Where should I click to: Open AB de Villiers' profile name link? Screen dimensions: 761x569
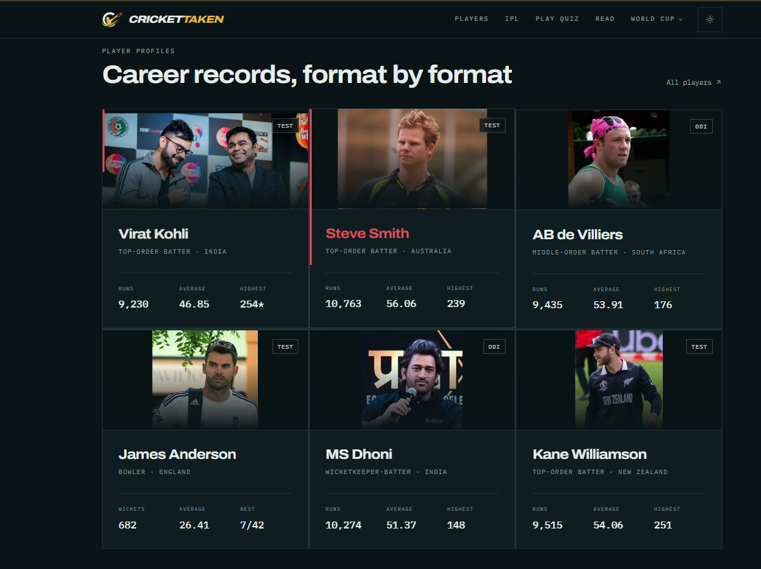coord(578,234)
